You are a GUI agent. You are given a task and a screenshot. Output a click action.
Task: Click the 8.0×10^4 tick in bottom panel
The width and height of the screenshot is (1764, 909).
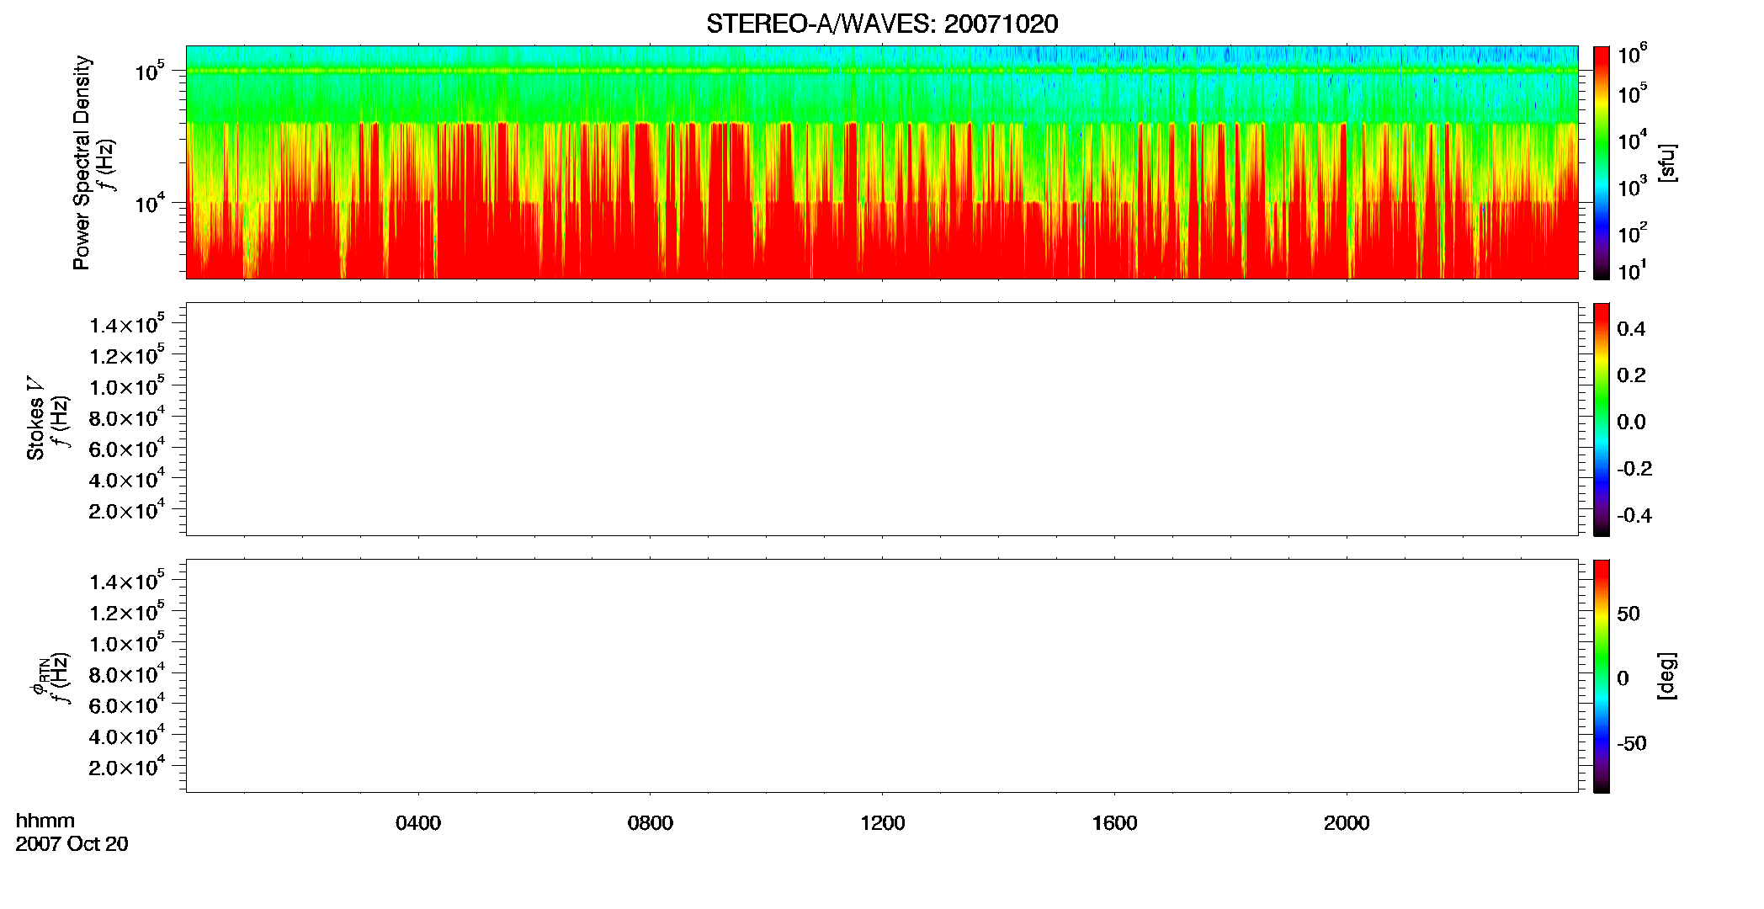pyautogui.click(x=127, y=673)
